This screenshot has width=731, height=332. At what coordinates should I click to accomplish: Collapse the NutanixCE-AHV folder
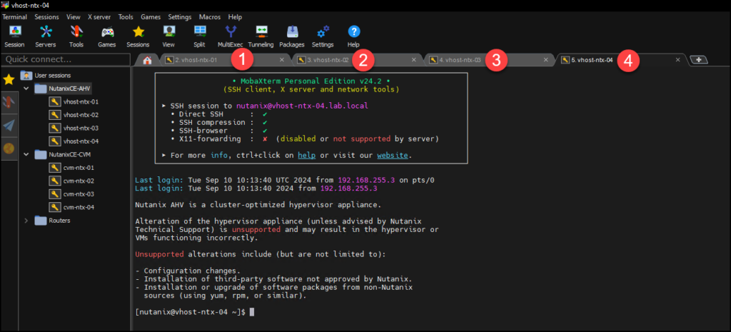click(26, 88)
